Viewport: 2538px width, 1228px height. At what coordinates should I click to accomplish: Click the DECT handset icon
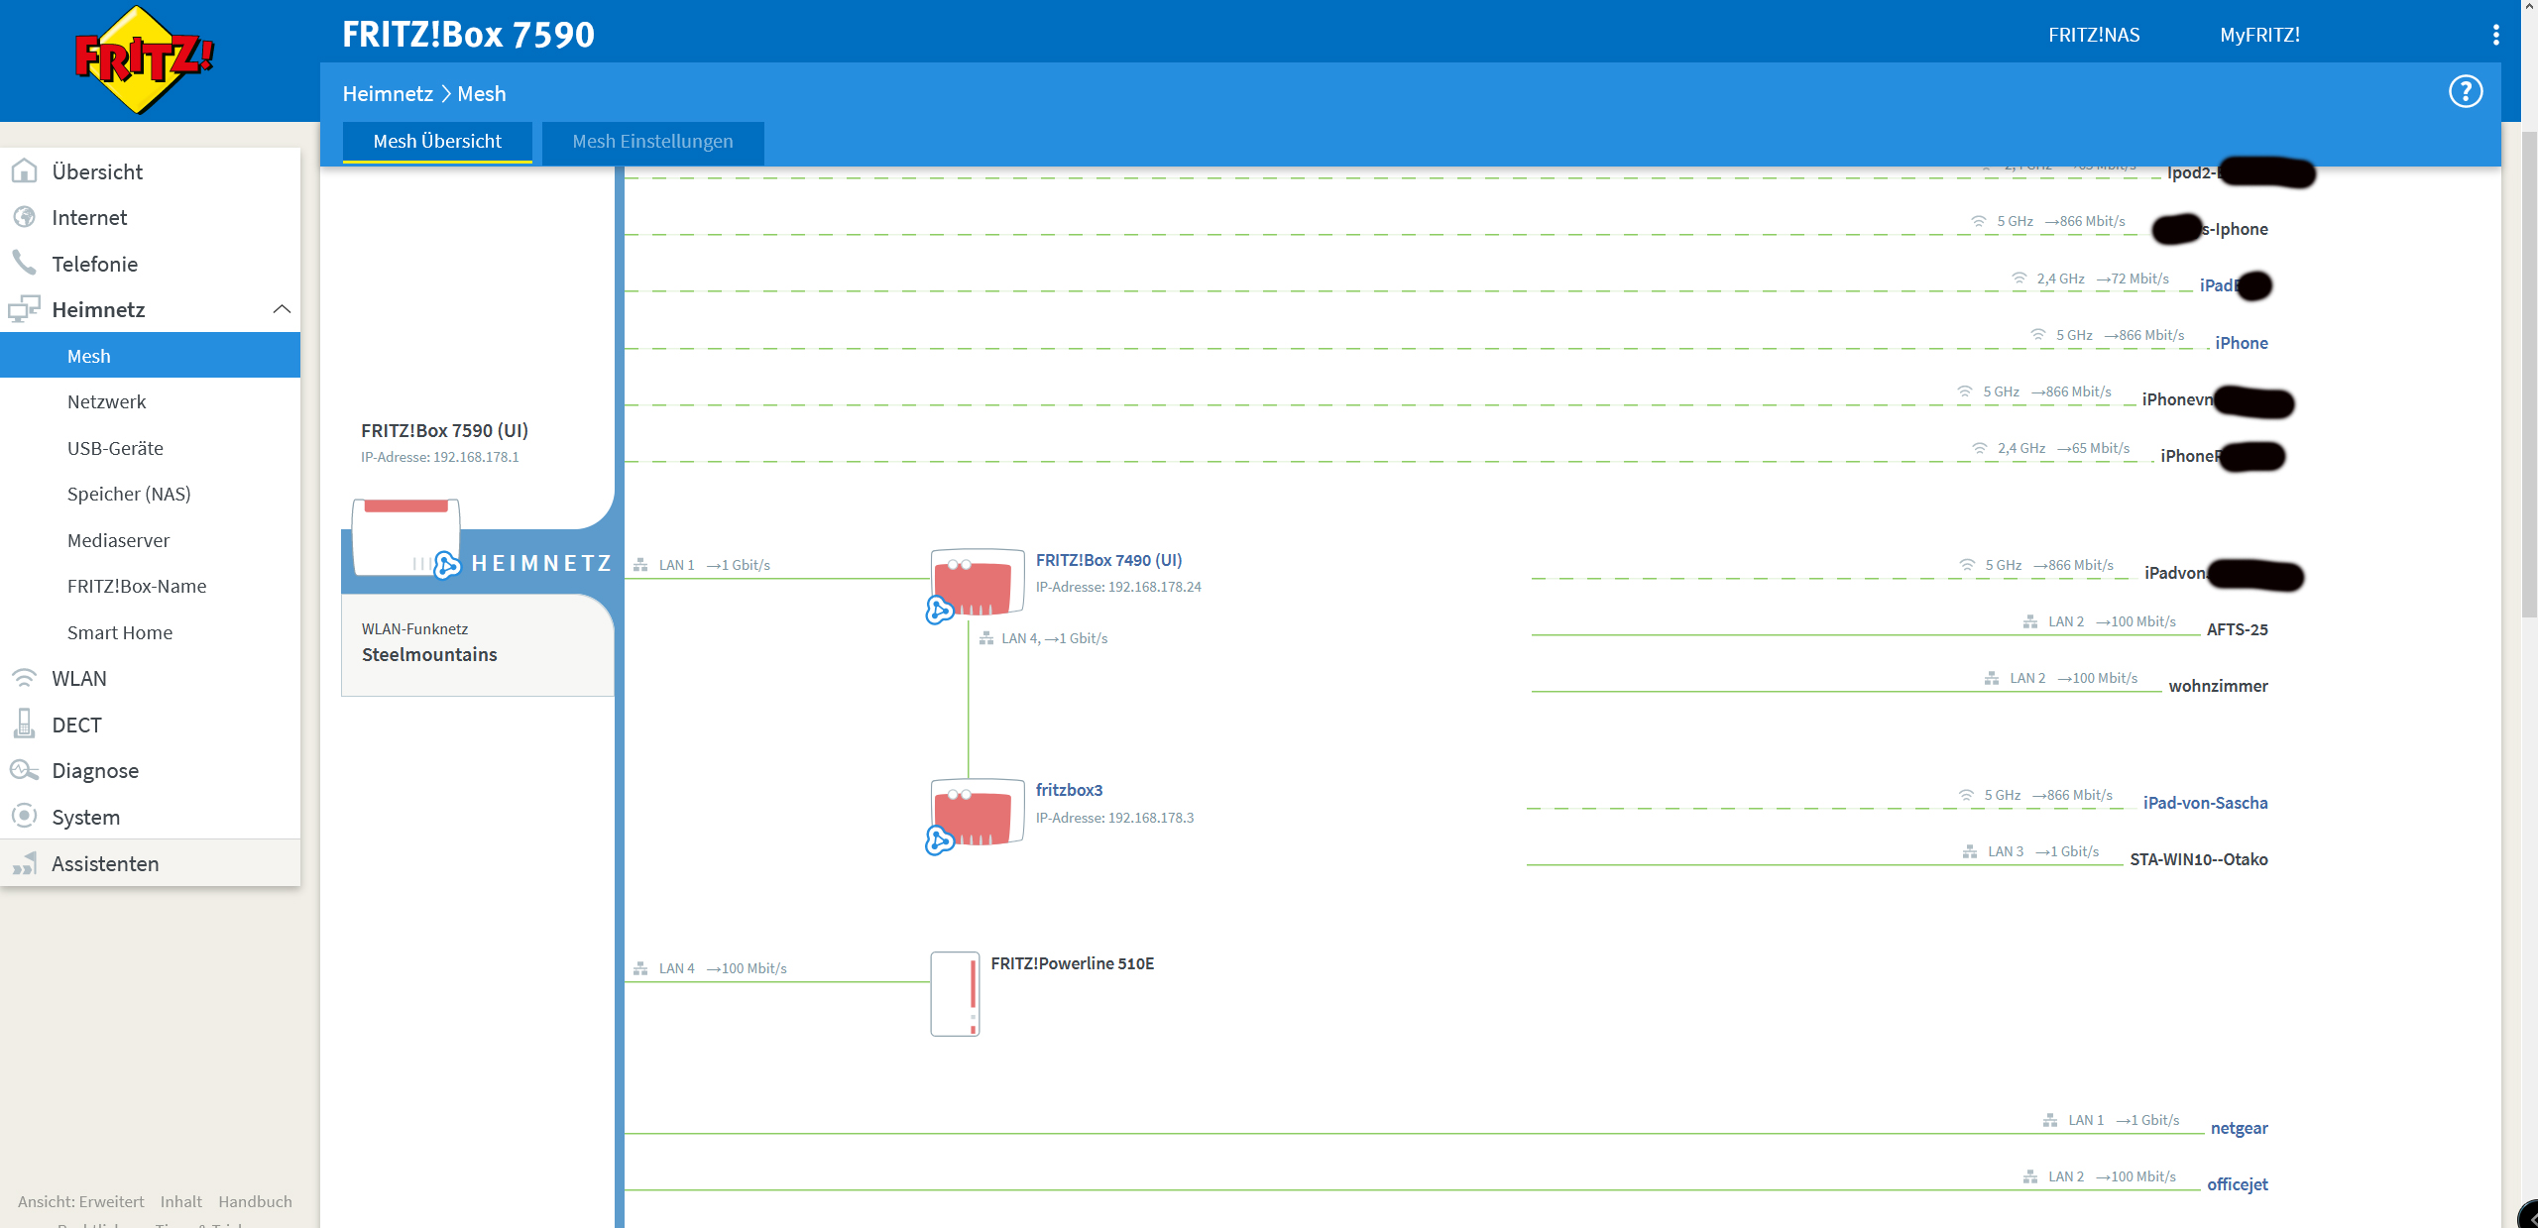(x=24, y=724)
